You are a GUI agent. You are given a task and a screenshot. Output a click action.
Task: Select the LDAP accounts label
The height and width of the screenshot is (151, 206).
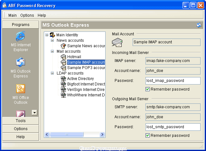click(x=70, y=73)
